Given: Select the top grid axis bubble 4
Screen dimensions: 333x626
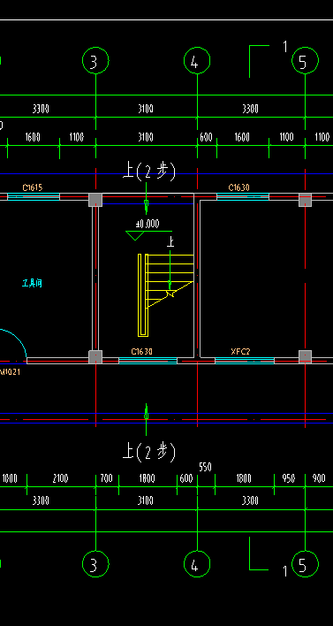Looking at the screenshot, I should [197, 61].
